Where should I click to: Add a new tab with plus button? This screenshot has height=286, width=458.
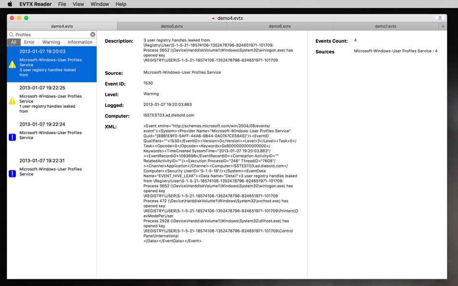pos(443,26)
